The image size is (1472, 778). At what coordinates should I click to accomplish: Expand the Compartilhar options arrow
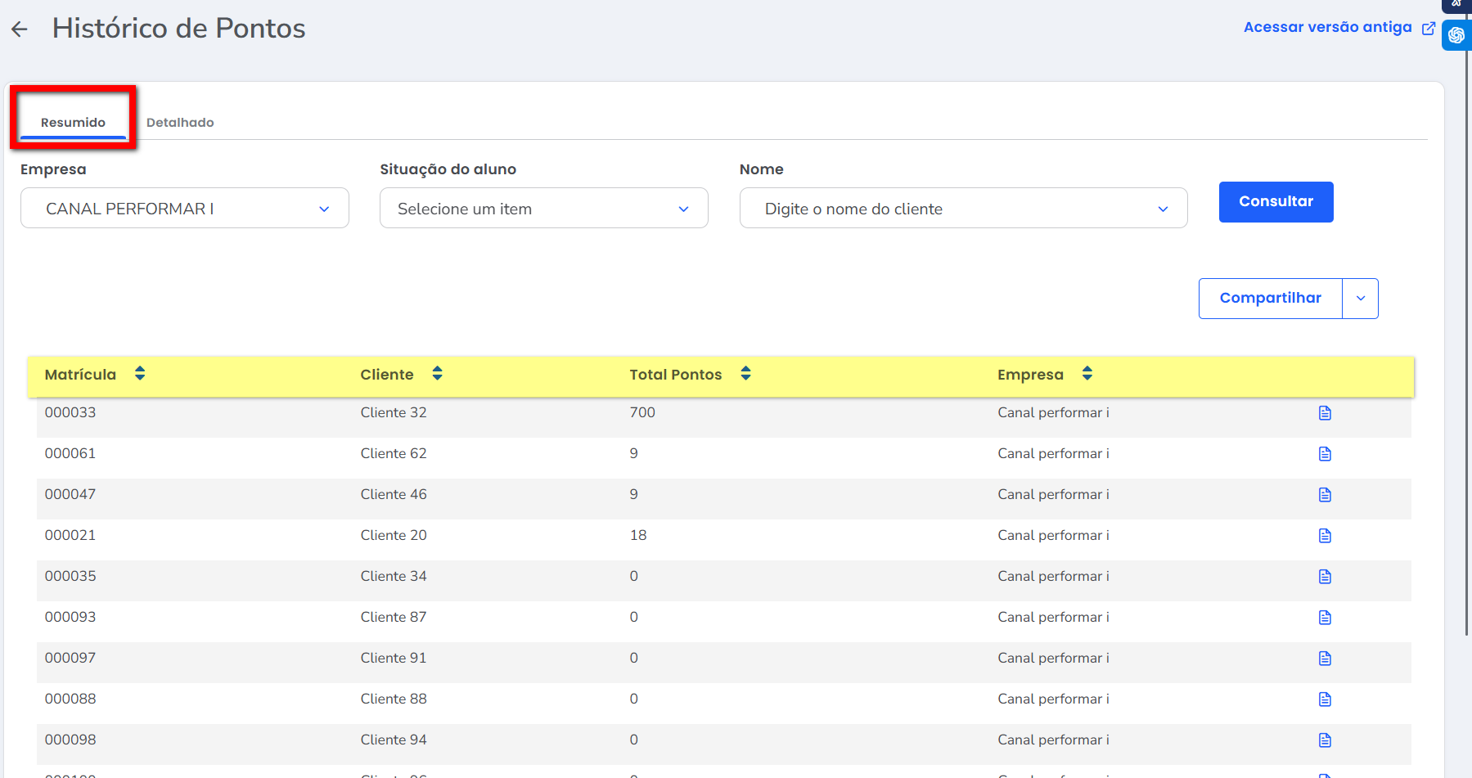tap(1360, 299)
